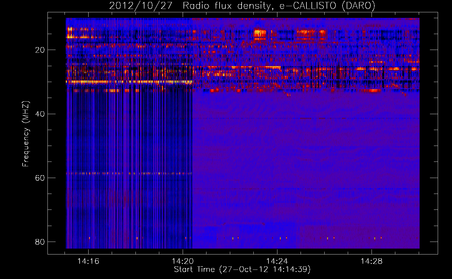Click the '20' frequency tick label
Image resolution: width=452 pixels, height=279 pixels.
pos(40,50)
